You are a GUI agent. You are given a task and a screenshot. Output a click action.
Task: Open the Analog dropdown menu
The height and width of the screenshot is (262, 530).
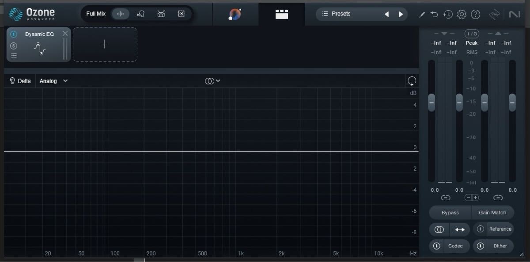point(53,81)
